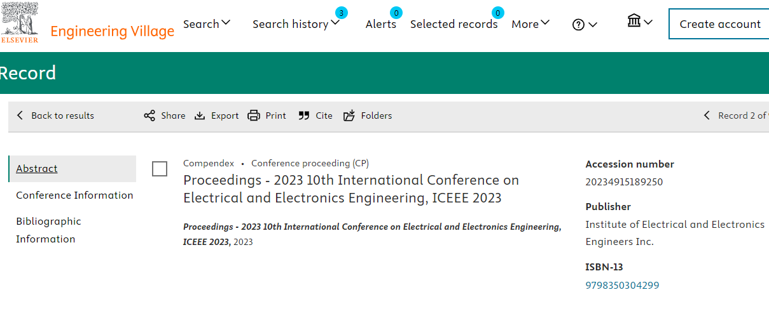Viewport: 769px width, 311px height.
Task: Tick the record selection checkbox
Action: (x=160, y=169)
